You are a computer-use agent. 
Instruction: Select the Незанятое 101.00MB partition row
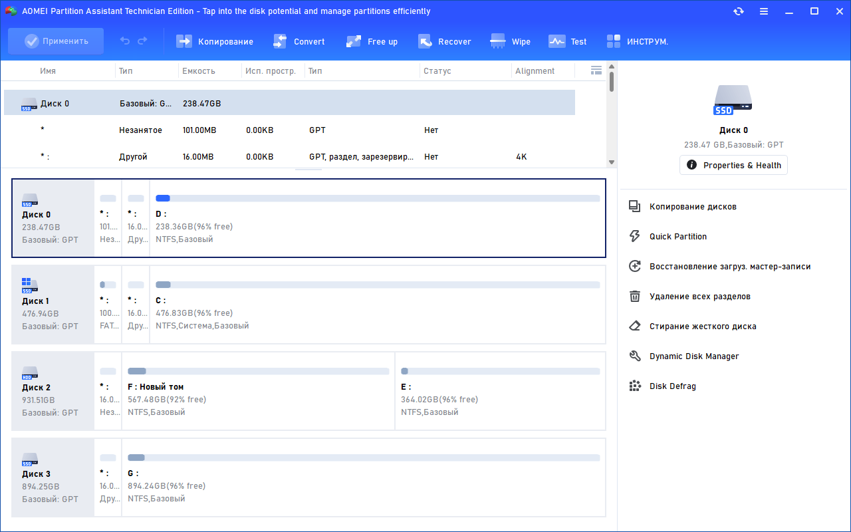[x=289, y=130]
